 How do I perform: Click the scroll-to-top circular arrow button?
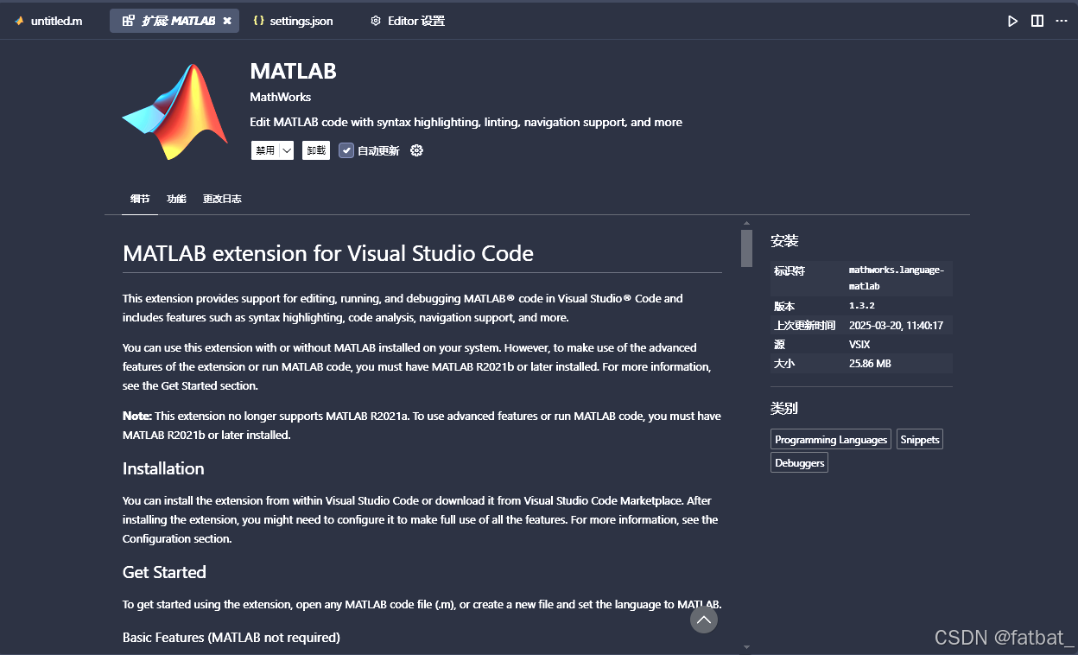[x=703, y=620]
